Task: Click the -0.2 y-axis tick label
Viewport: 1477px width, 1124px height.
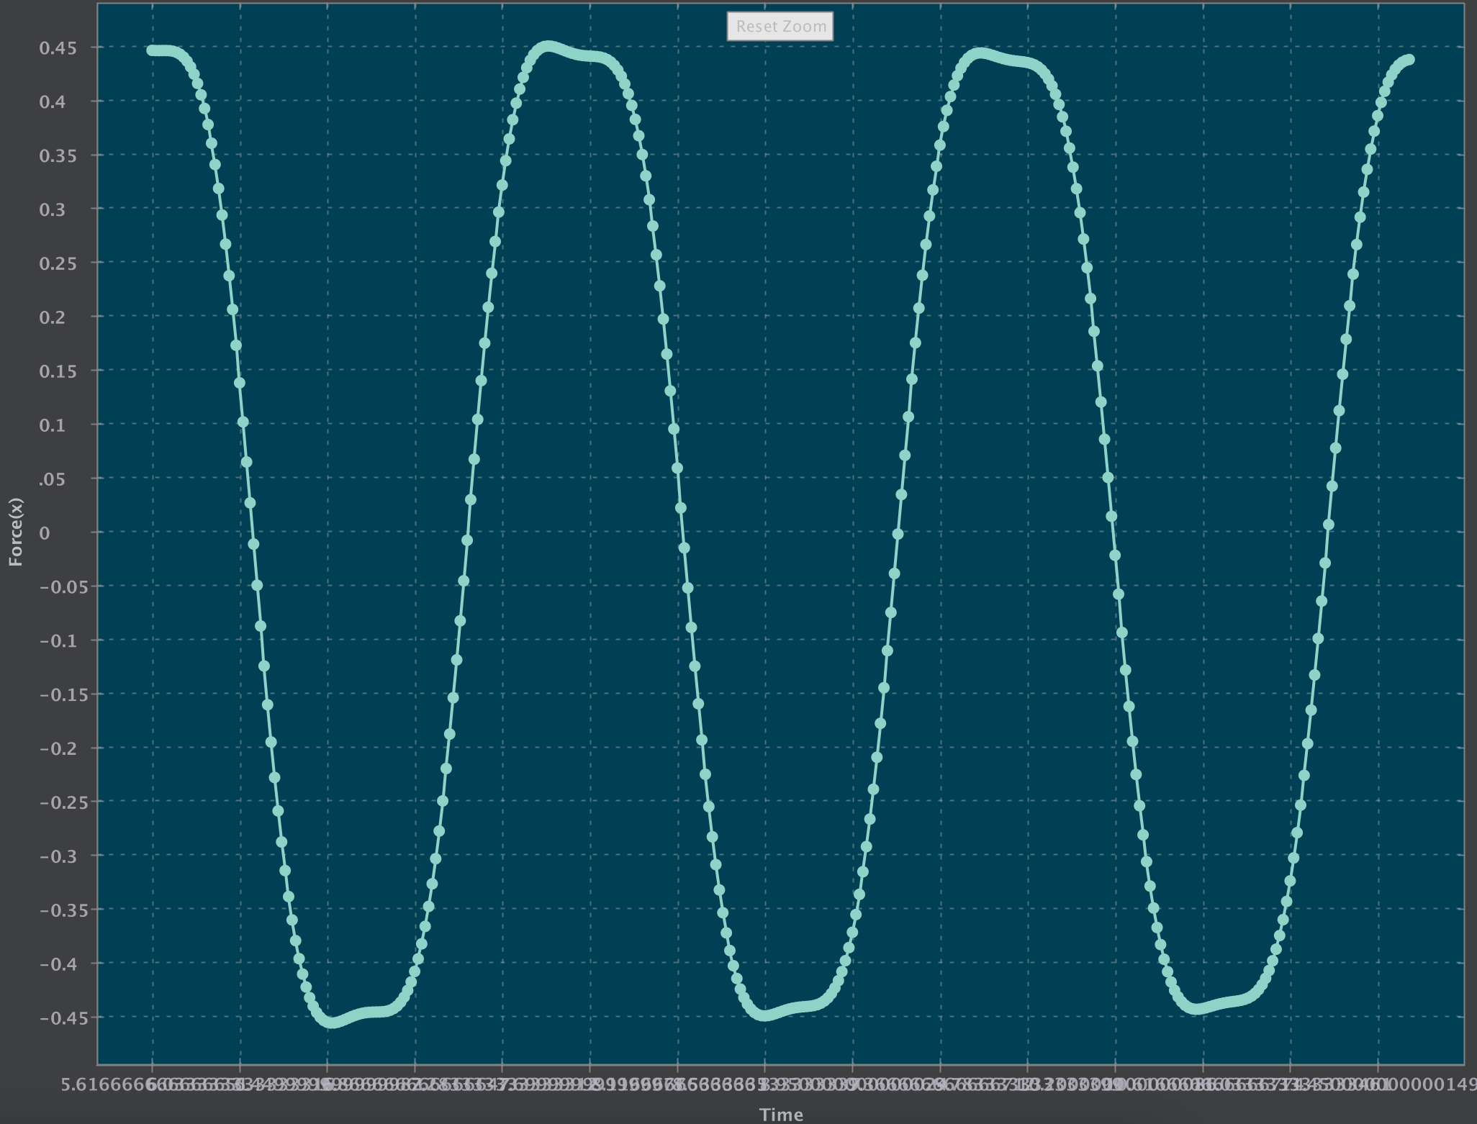Action: click(x=58, y=748)
